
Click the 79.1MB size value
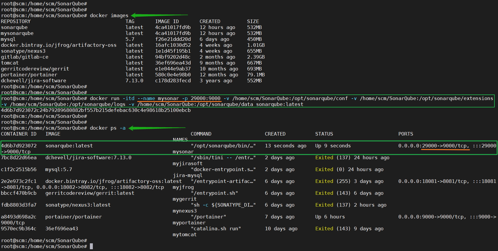256,75
